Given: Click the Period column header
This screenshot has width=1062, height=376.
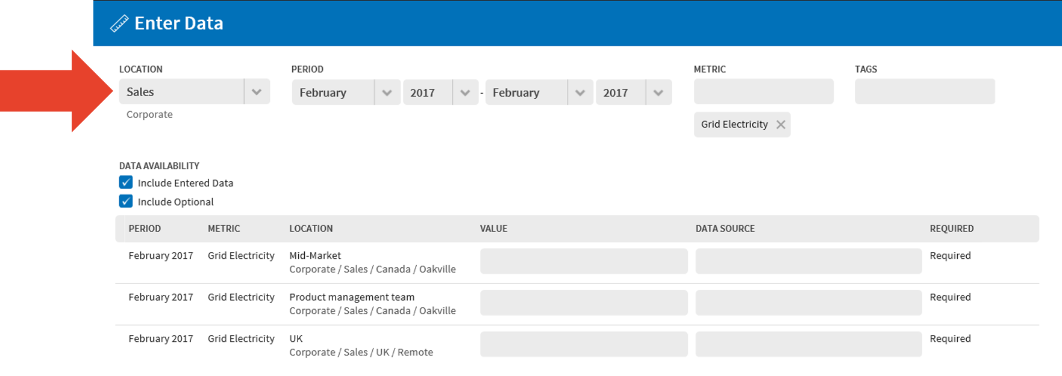Looking at the screenshot, I should click(x=145, y=229).
